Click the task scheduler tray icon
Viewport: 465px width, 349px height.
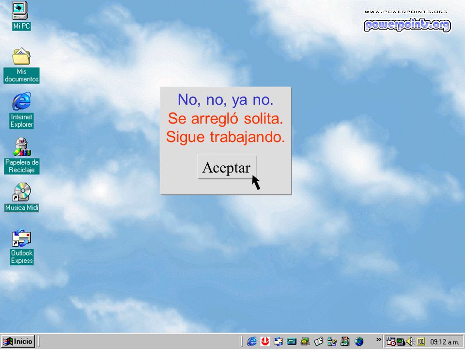(x=391, y=342)
